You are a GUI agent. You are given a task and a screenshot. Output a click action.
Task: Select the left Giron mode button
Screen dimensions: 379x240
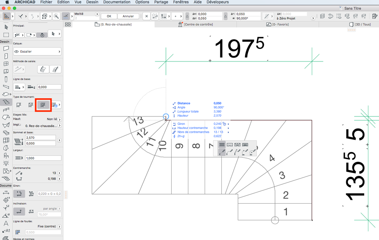19,193
